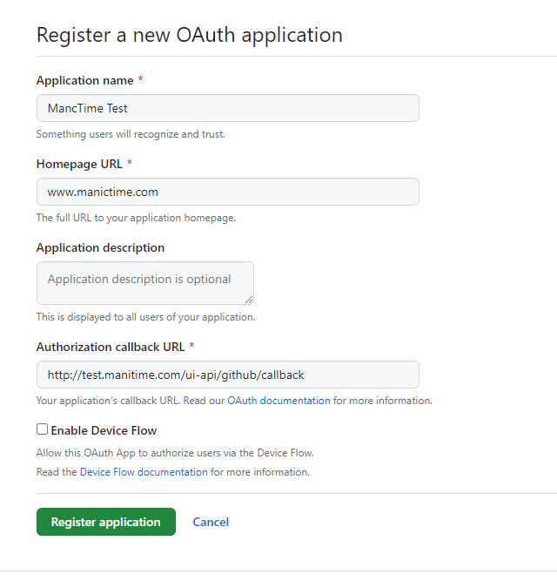Viewport: 557px width, 581px height.
Task: Click the "Application name" field label
Action: coord(84,80)
